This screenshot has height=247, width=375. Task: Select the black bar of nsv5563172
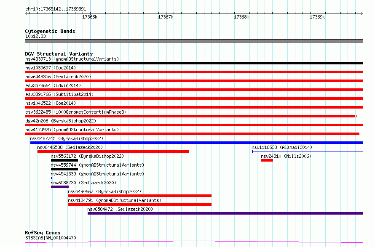(64, 160)
